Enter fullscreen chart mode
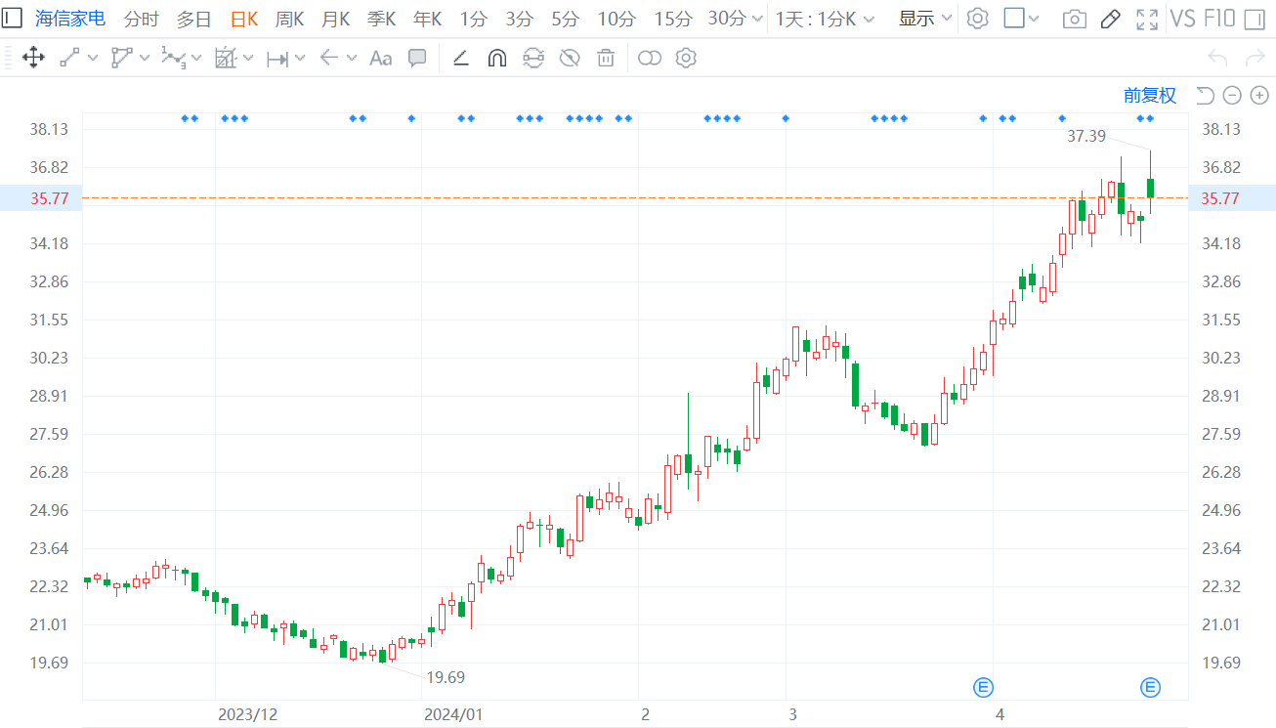The height and width of the screenshot is (728, 1276). click(1147, 19)
